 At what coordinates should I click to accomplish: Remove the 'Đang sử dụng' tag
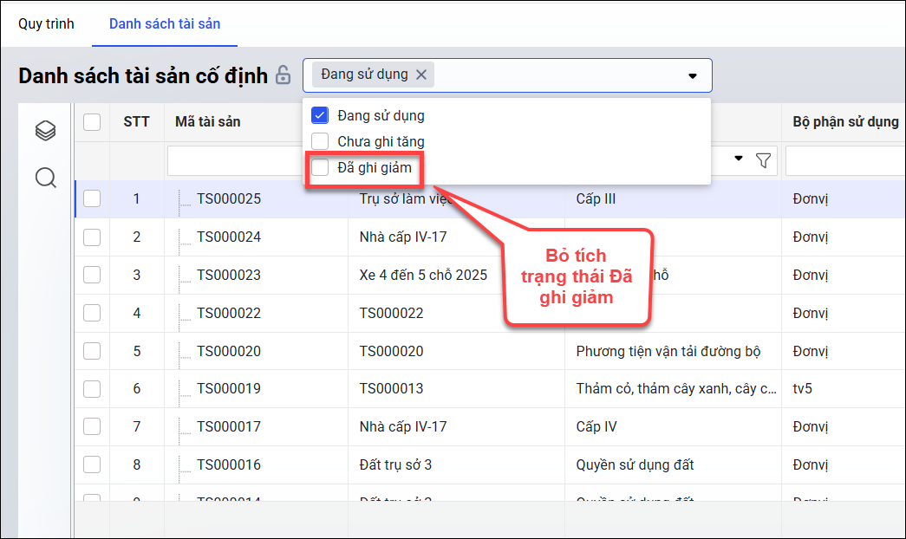tap(422, 75)
